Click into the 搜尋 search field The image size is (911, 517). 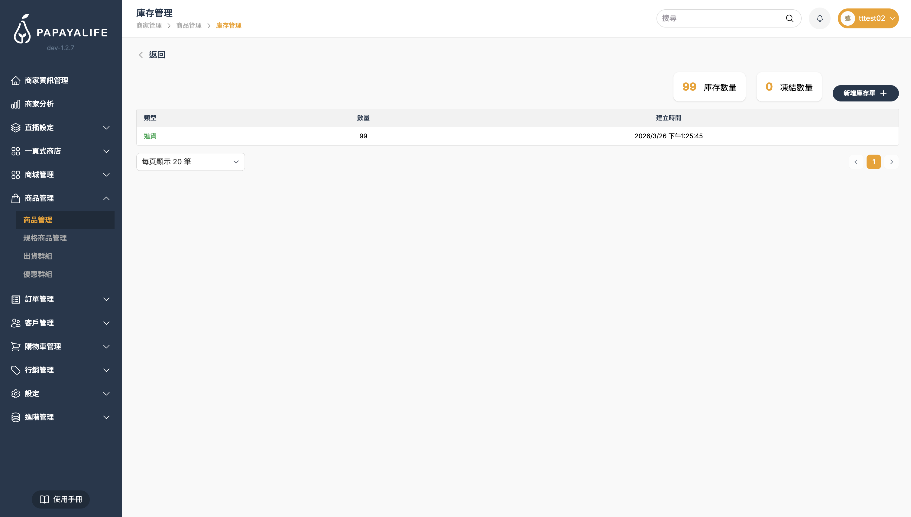coord(721,18)
